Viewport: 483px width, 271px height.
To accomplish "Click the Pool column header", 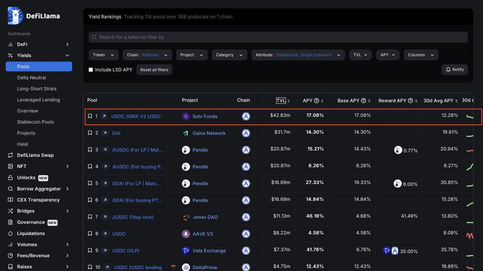I will (x=92, y=100).
